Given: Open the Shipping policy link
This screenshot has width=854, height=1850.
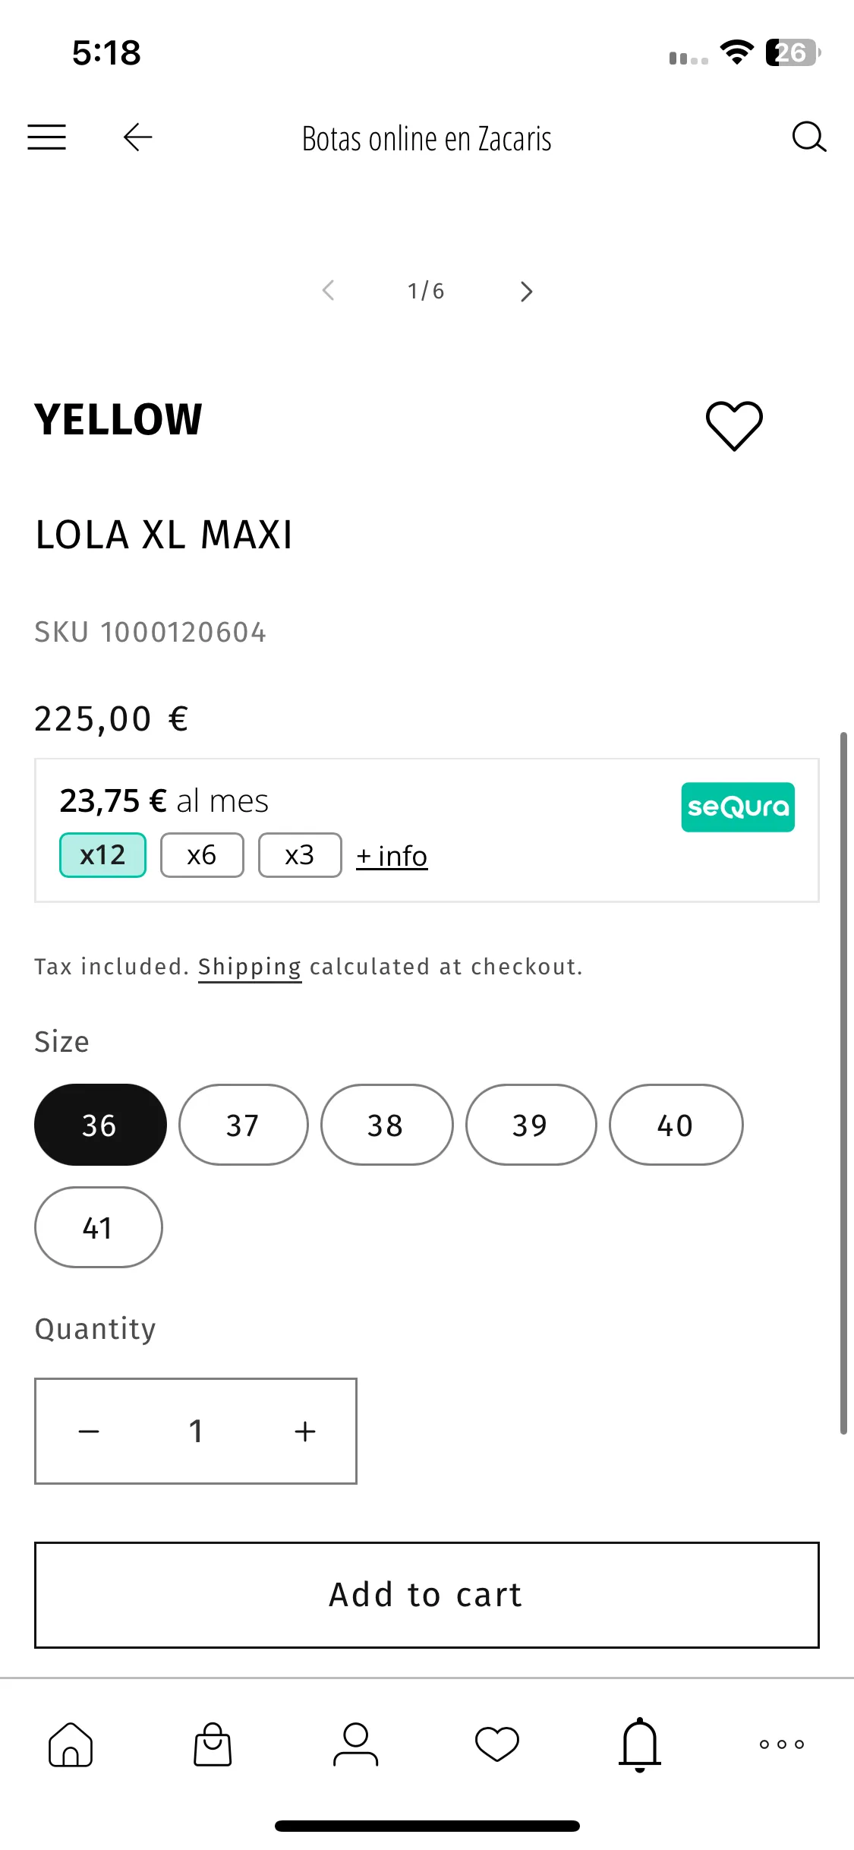Looking at the screenshot, I should (x=250, y=967).
